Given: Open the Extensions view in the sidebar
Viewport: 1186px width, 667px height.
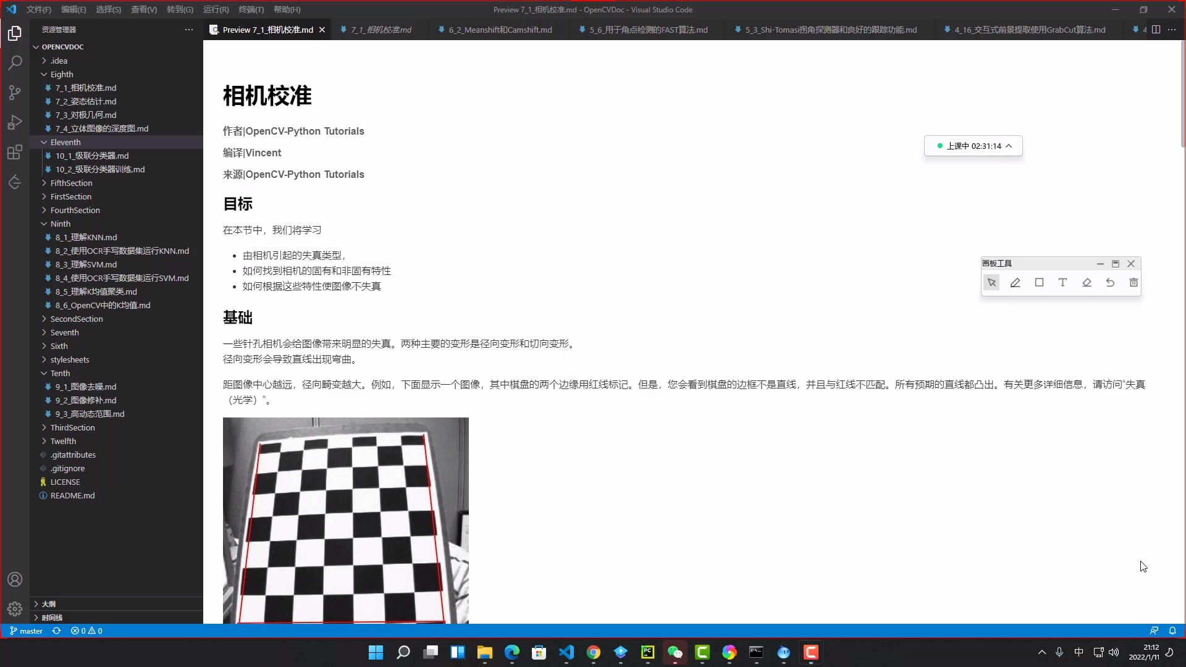Looking at the screenshot, I should click(15, 152).
